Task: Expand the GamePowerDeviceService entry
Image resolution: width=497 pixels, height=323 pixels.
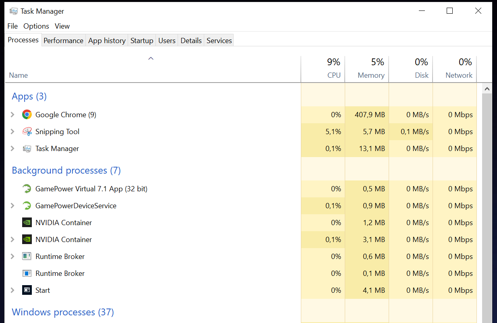Action: pos(12,206)
